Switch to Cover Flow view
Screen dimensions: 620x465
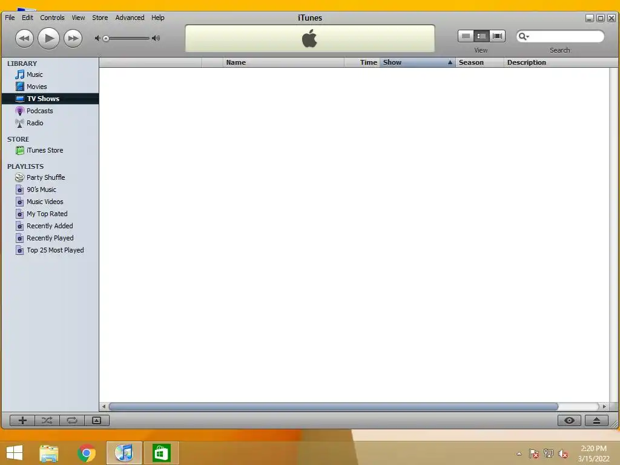498,36
